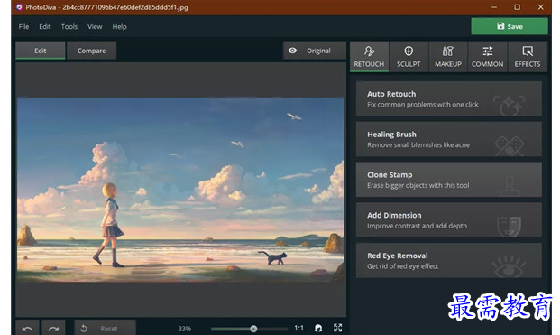Click the beach painting in canvas
This screenshot has width=560, height=335.
[x=180, y=190]
